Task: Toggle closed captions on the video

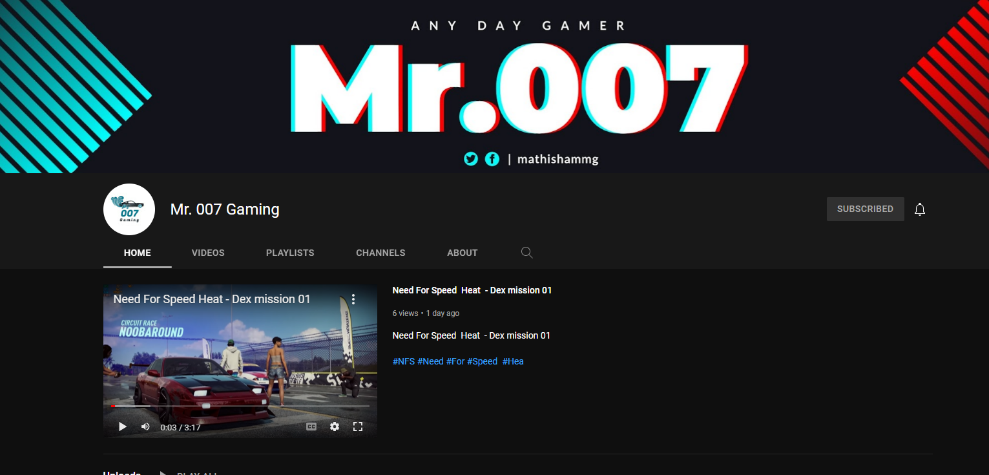Action: click(x=311, y=427)
